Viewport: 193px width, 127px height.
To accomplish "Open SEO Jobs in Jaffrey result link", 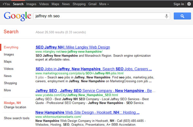I will 94,69.
